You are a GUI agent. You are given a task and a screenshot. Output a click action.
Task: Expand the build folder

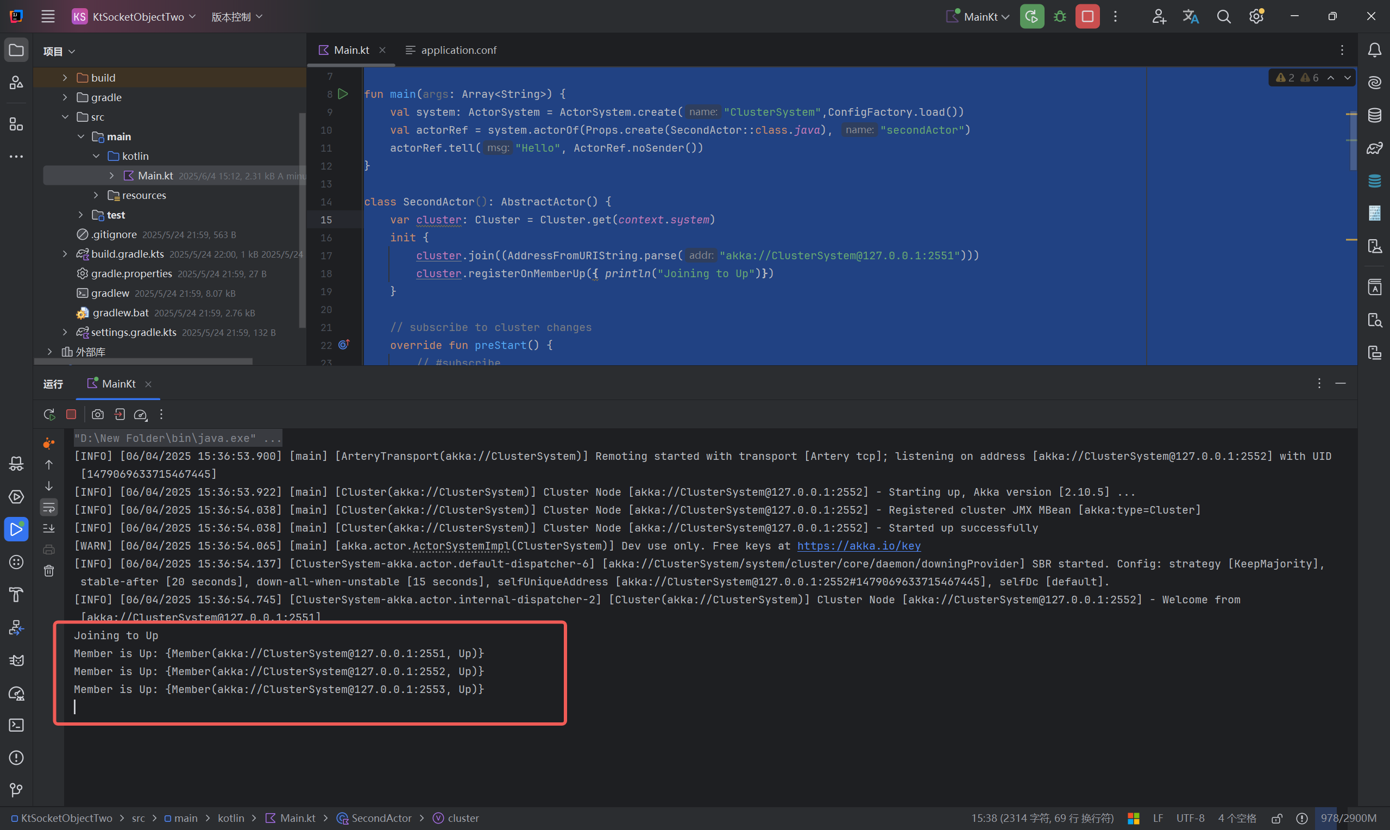pos(65,78)
